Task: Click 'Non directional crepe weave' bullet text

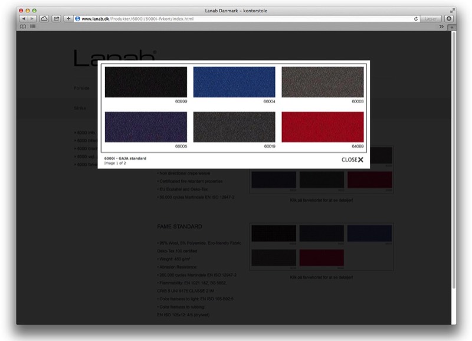Action: click(183, 173)
